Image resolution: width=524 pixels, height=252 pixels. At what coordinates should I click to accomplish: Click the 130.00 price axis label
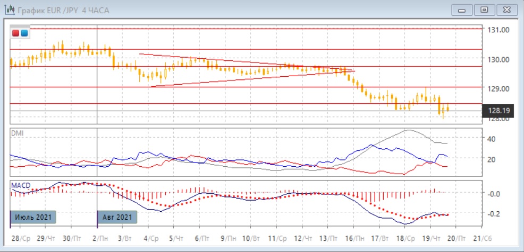[498, 59]
